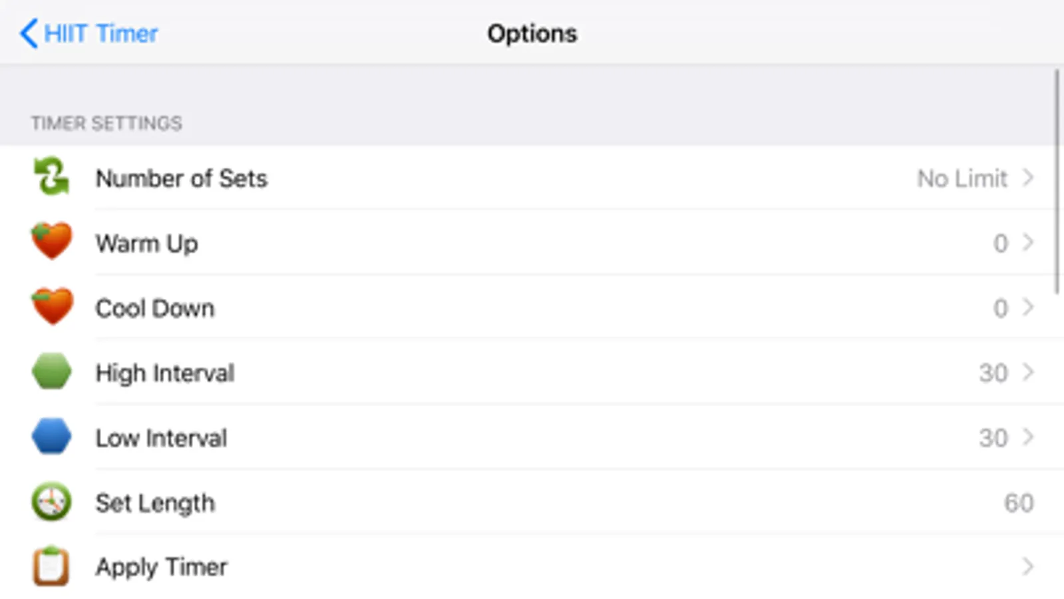Click the green Number of Sets icon
Viewport: 1064px width, 599px height.
(51, 177)
